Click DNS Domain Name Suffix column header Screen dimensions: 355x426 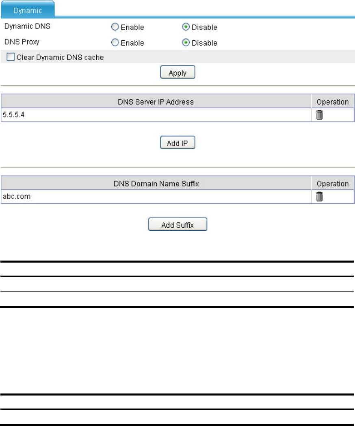[156, 183]
